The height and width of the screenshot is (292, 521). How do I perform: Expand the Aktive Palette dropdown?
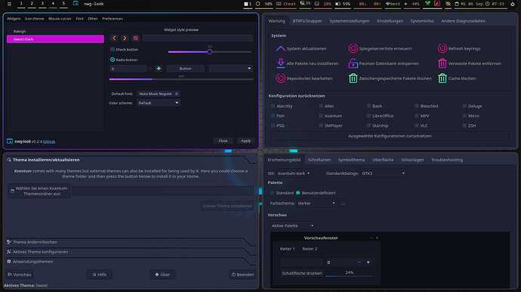click(x=292, y=226)
